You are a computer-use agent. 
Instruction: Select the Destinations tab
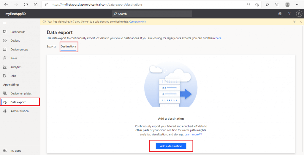click(69, 47)
